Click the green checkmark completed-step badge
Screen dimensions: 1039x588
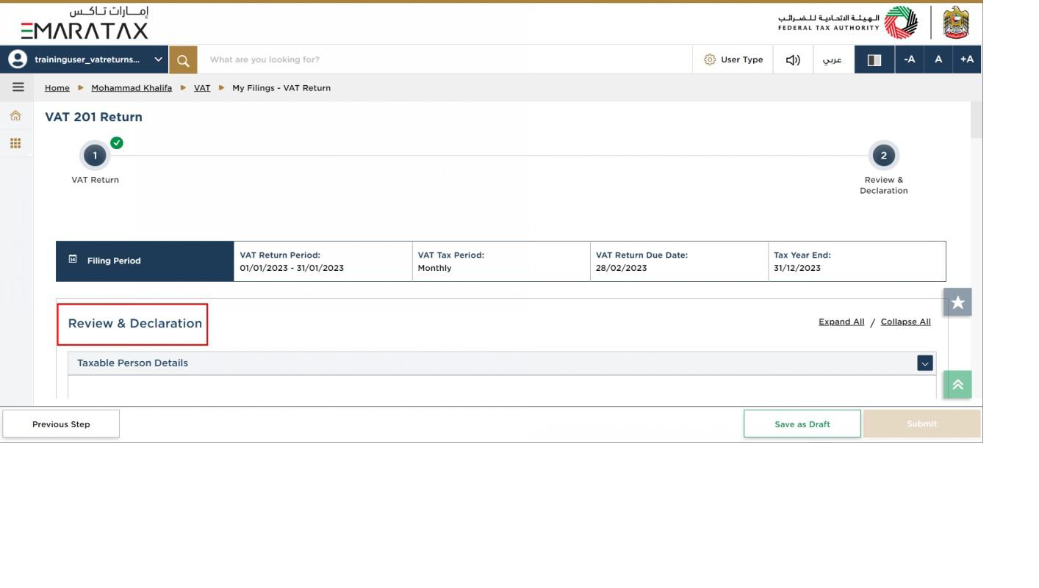[117, 142]
